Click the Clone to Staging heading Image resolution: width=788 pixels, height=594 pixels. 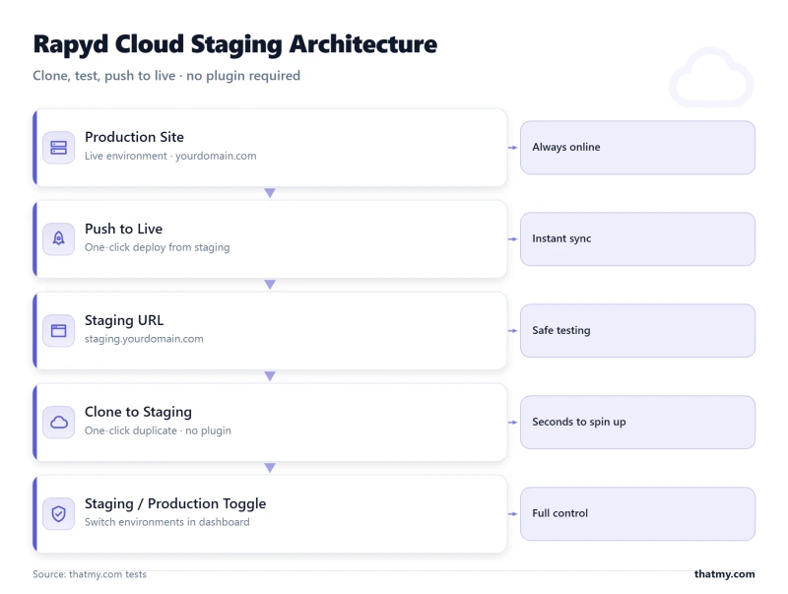click(138, 412)
